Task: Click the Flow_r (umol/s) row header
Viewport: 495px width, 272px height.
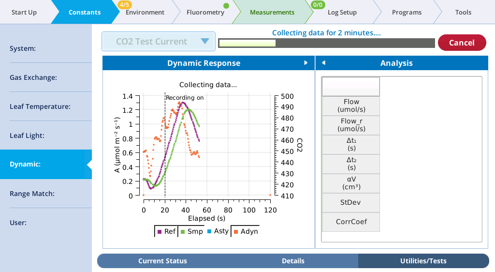Action: (x=351, y=125)
